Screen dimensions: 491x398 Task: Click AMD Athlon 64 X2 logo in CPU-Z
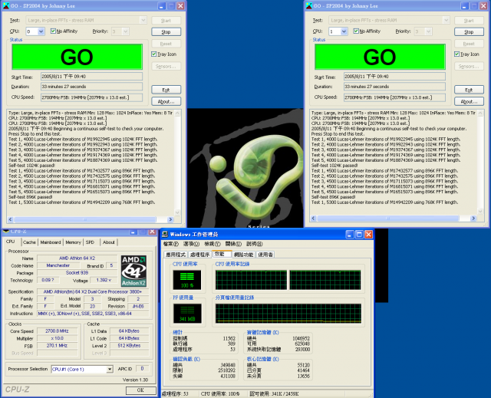[133, 271]
